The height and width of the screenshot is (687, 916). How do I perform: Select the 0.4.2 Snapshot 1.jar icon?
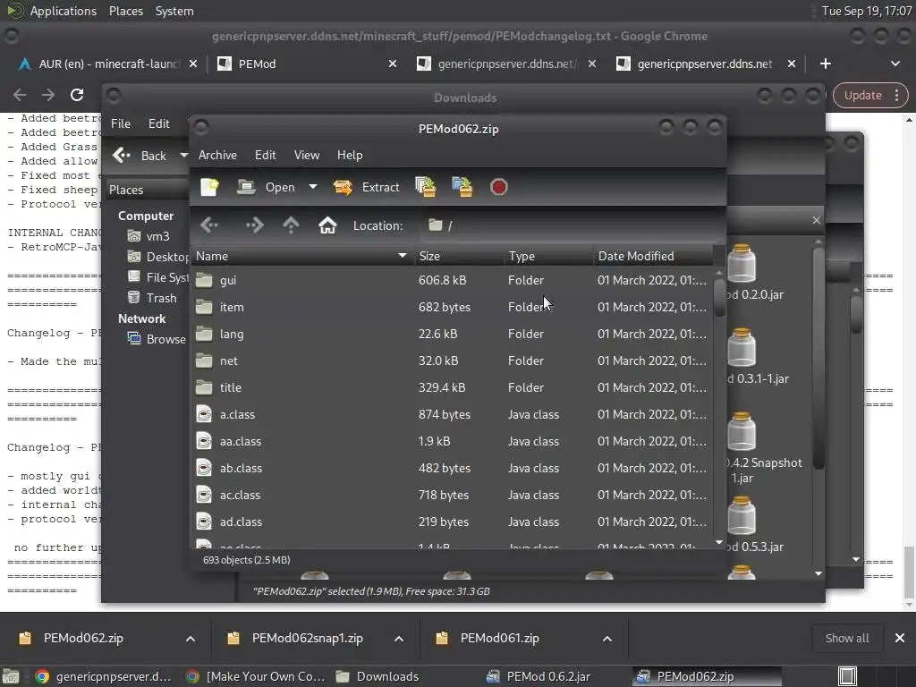tap(742, 431)
